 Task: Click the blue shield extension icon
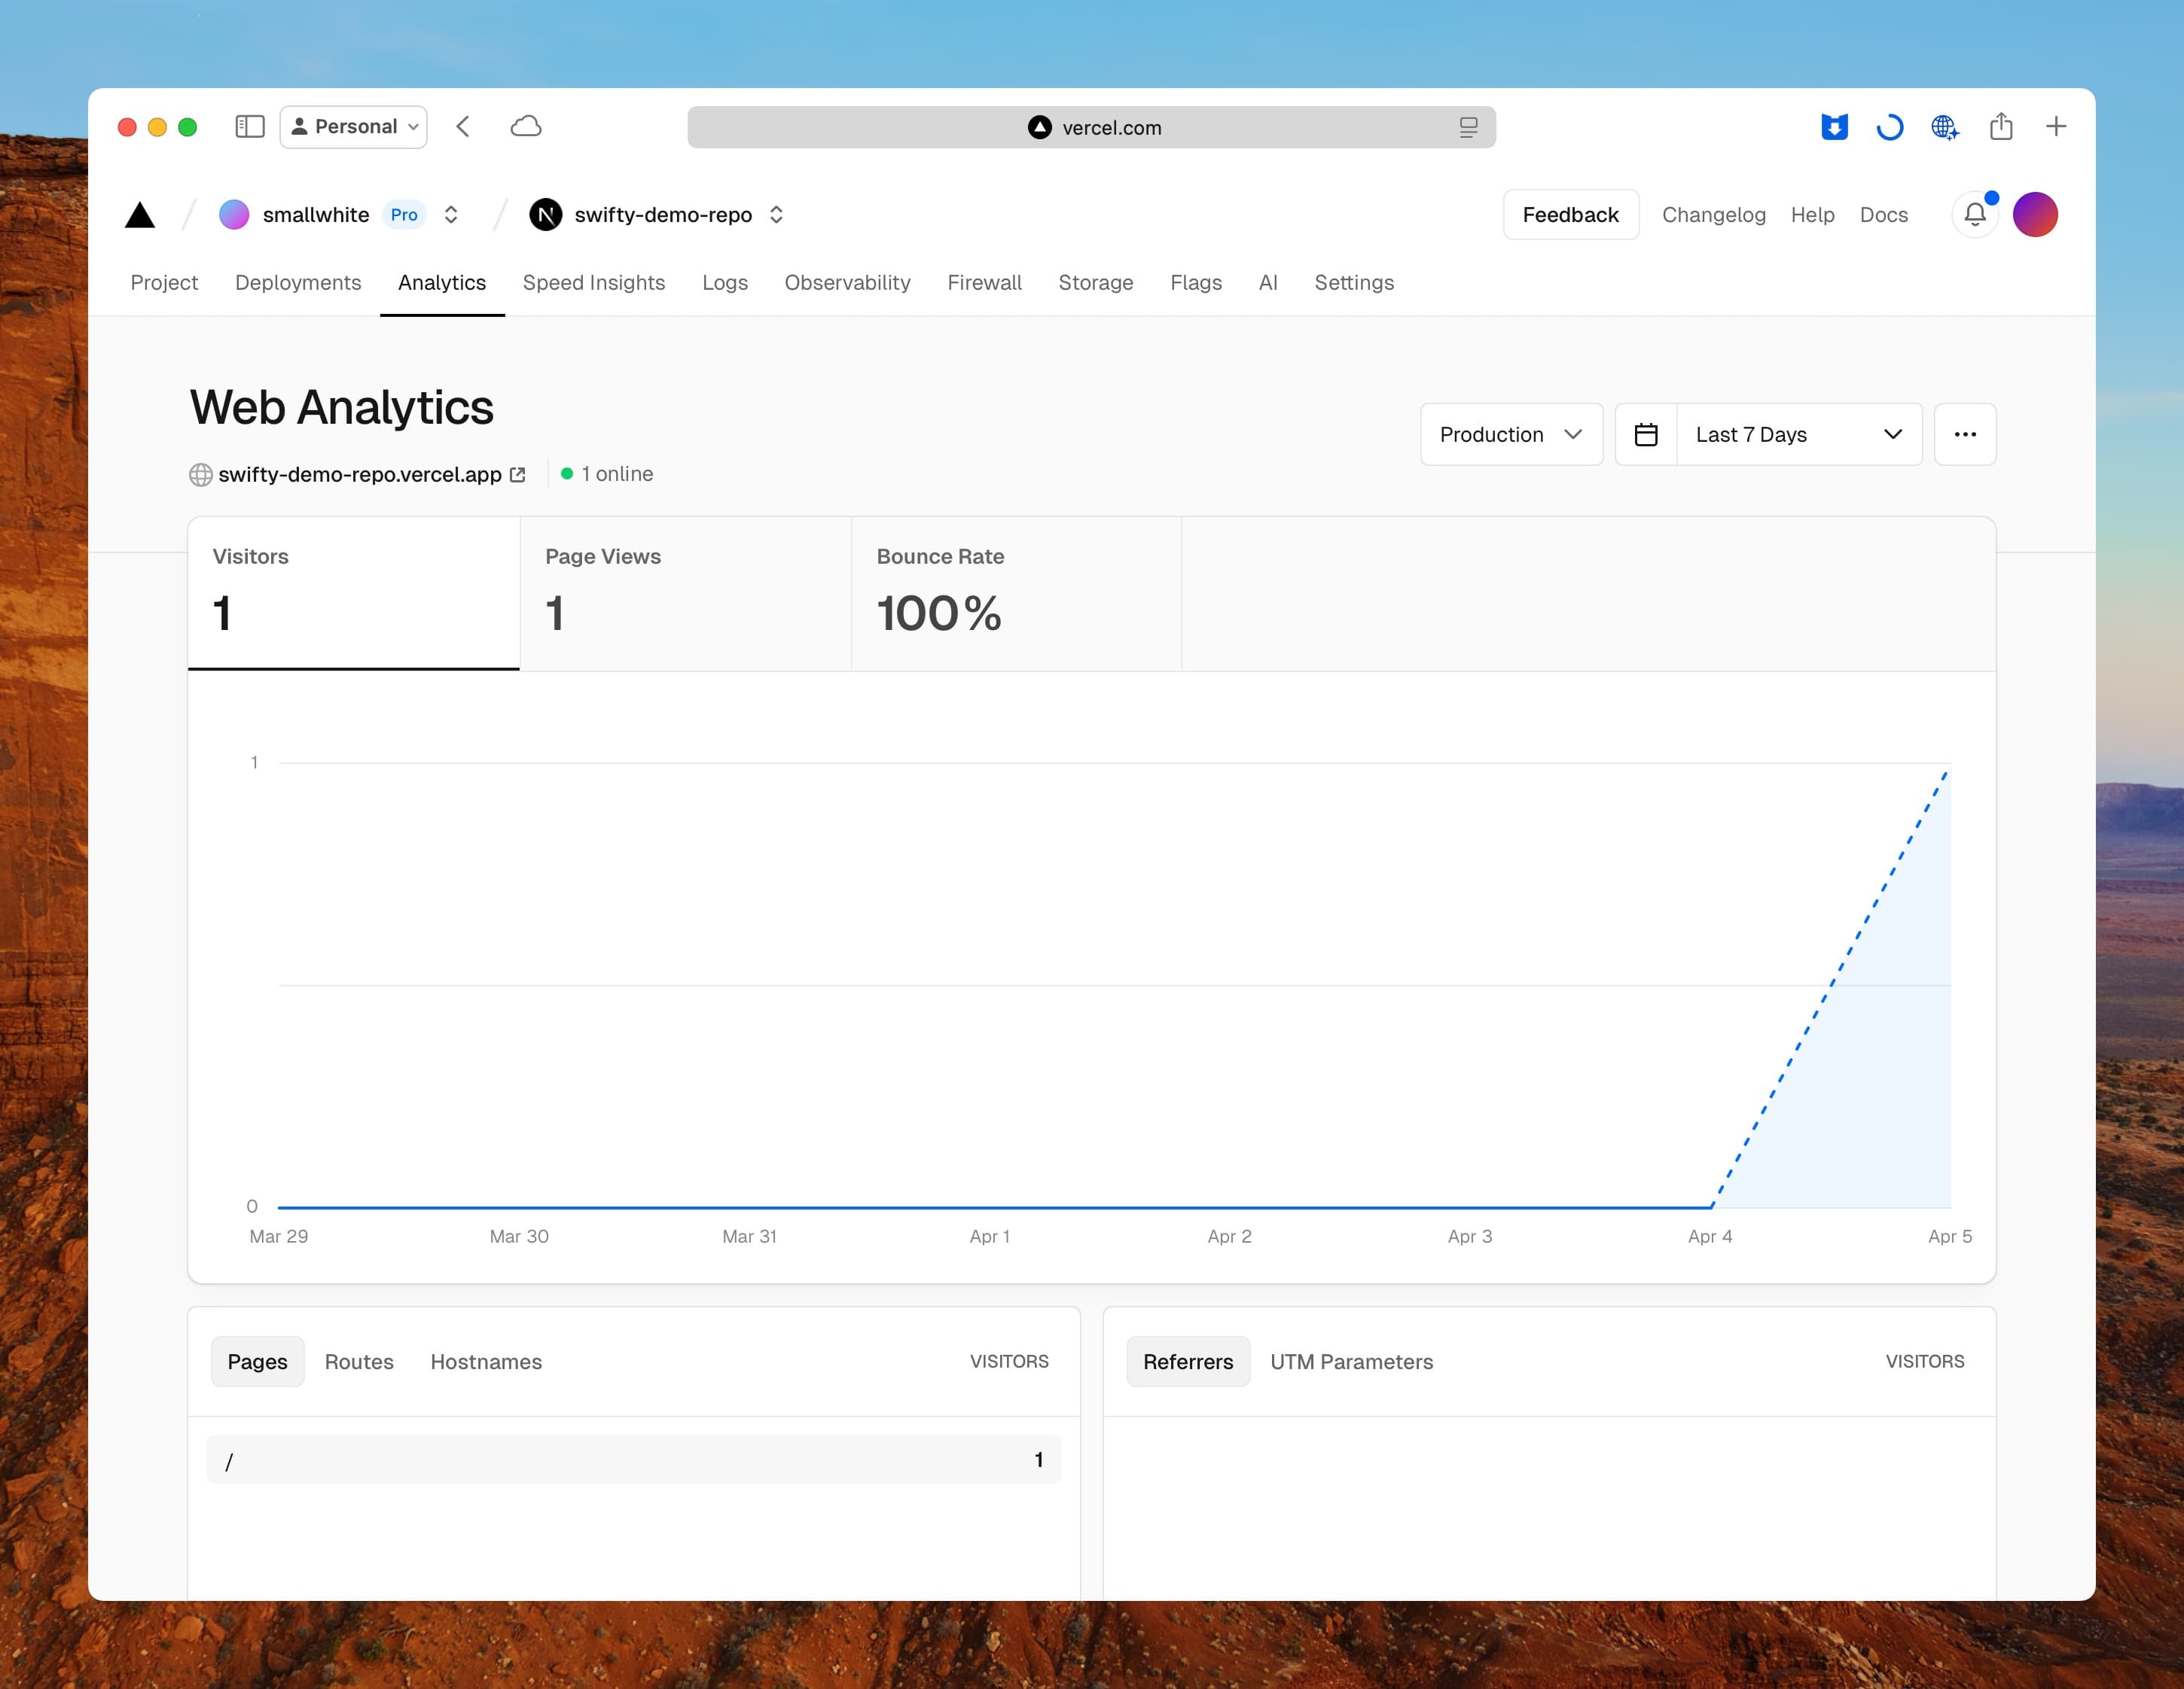[1834, 127]
